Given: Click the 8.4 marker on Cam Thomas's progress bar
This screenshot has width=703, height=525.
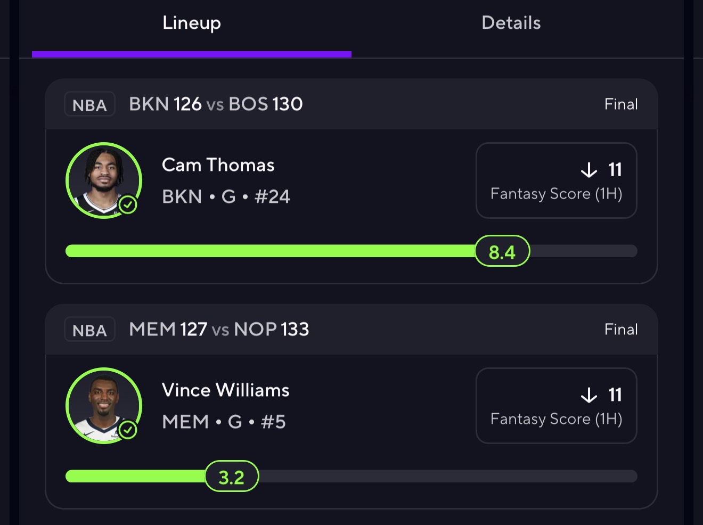Looking at the screenshot, I should coord(502,251).
